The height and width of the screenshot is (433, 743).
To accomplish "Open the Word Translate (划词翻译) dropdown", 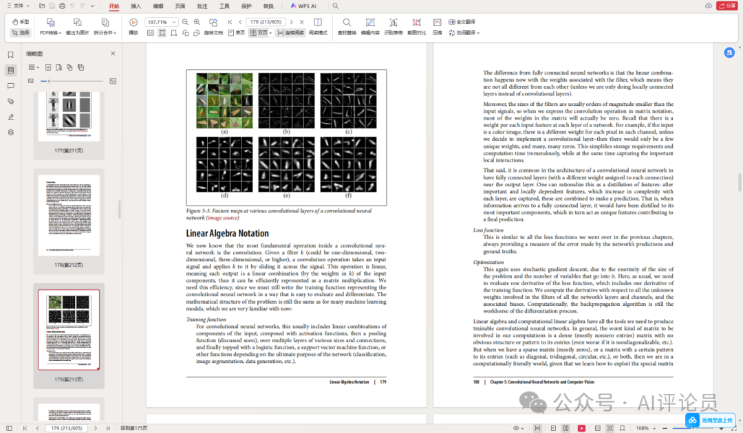I will point(464,33).
